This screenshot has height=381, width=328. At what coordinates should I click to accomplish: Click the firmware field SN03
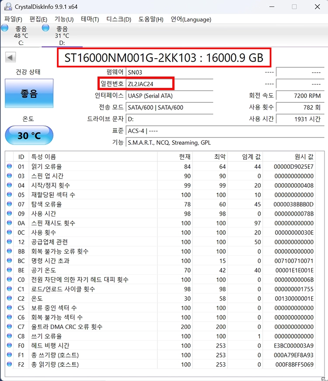(169, 72)
